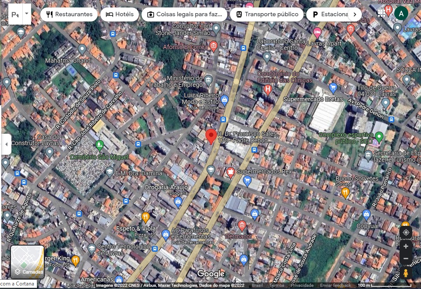The width and height of the screenshot is (421, 289).
Task: Open the Consultor Ton Stone Jander Simão pin
Action: 216,29
